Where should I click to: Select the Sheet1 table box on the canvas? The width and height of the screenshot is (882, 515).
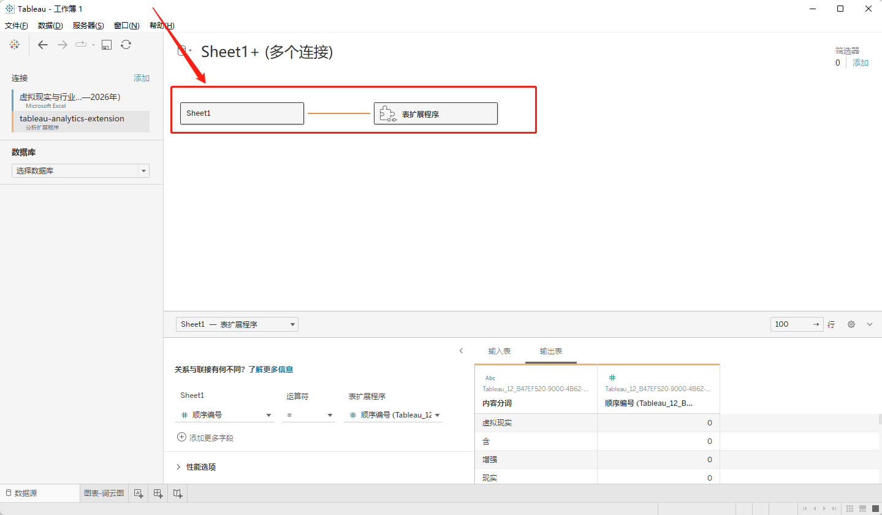pos(242,113)
